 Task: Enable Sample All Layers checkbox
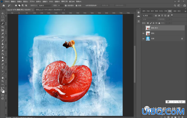(84, 6)
